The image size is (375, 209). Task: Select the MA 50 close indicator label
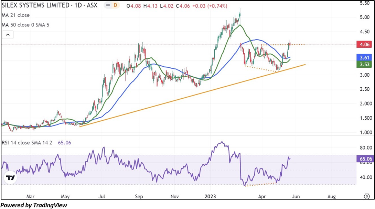[25, 25]
